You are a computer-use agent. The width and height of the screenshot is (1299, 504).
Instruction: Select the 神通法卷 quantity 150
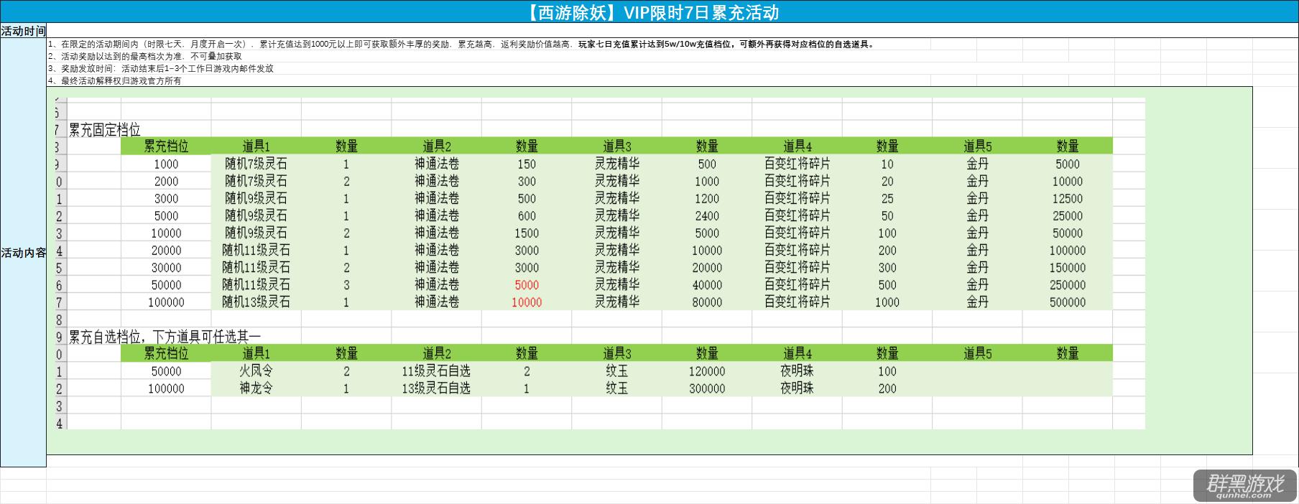tap(527, 164)
